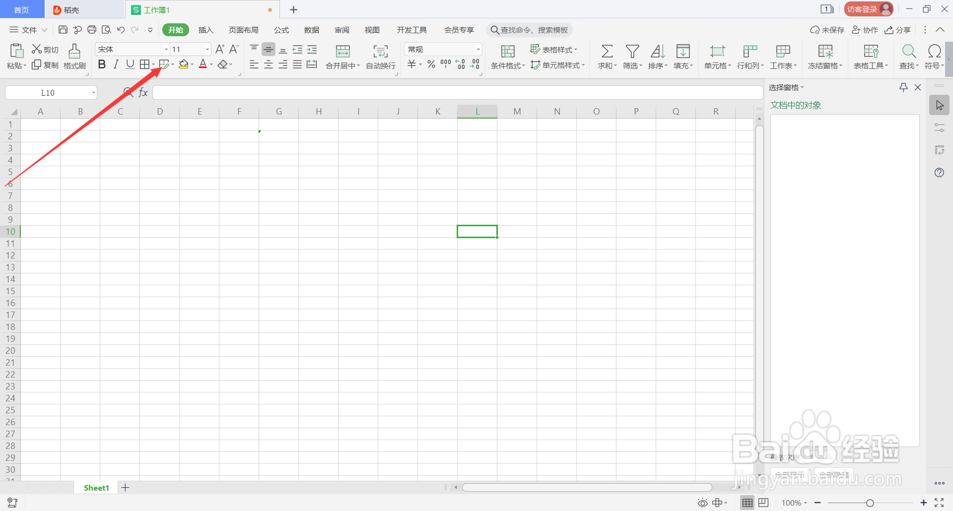Click zoom out minus button
Screen dimensions: 953x511
[x=817, y=503]
